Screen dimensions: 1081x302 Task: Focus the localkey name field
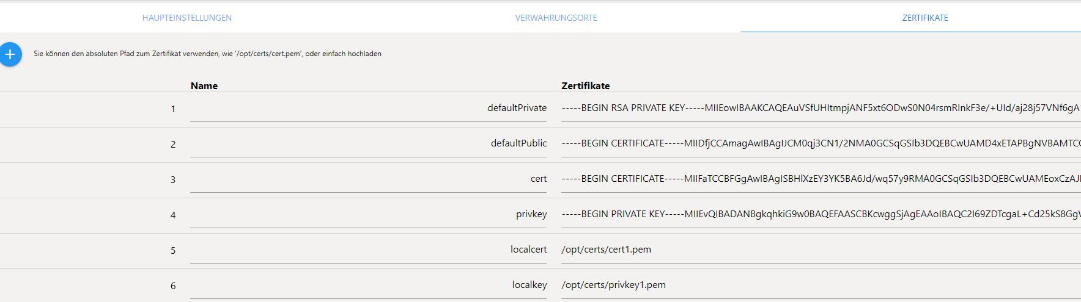click(368, 286)
